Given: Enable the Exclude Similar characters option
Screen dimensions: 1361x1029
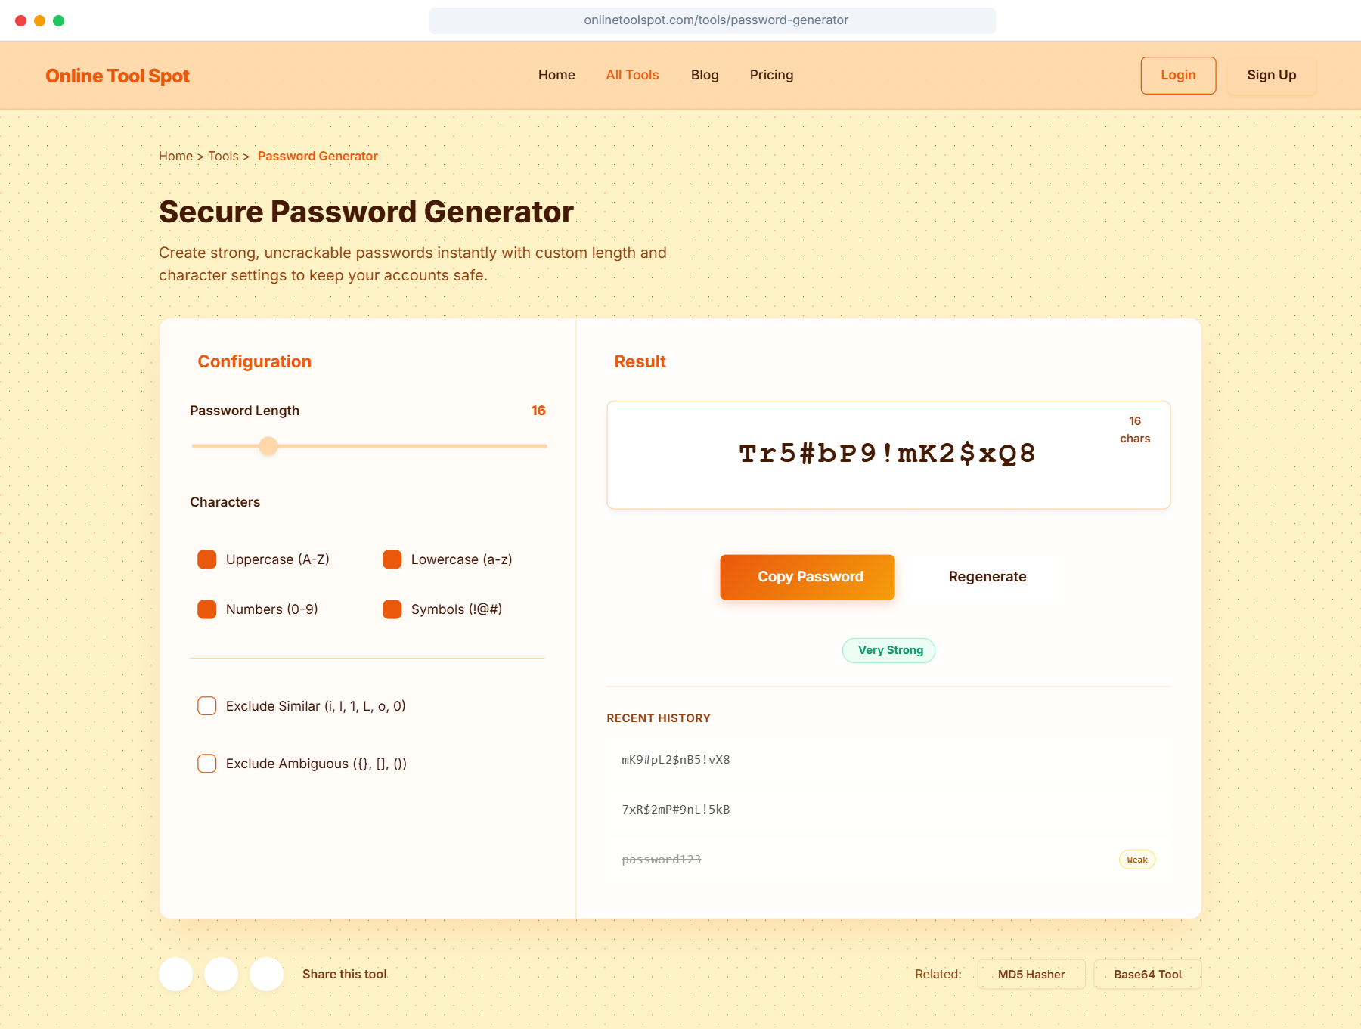Looking at the screenshot, I should click(x=206, y=705).
